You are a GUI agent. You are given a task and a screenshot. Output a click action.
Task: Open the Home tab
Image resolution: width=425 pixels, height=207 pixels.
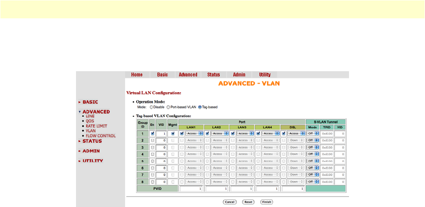[x=137, y=75]
